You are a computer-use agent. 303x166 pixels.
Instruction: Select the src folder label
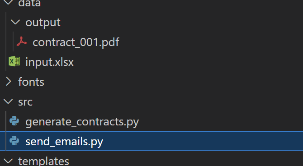[x=25, y=102]
